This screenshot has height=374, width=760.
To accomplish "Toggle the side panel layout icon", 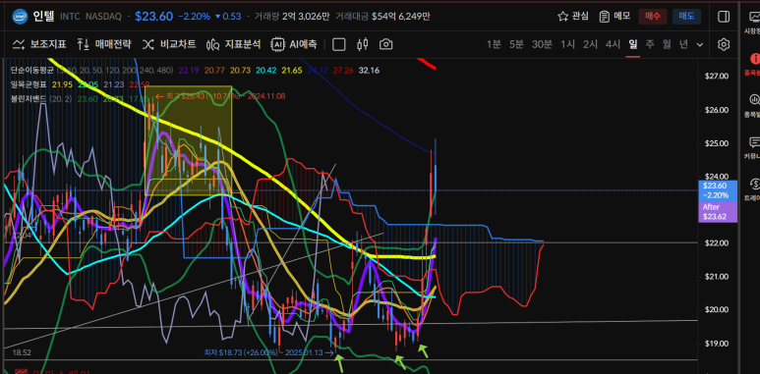I will [724, 17].
